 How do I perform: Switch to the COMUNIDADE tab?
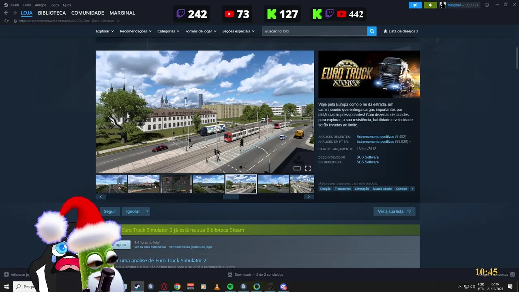(x=88, y=13)
